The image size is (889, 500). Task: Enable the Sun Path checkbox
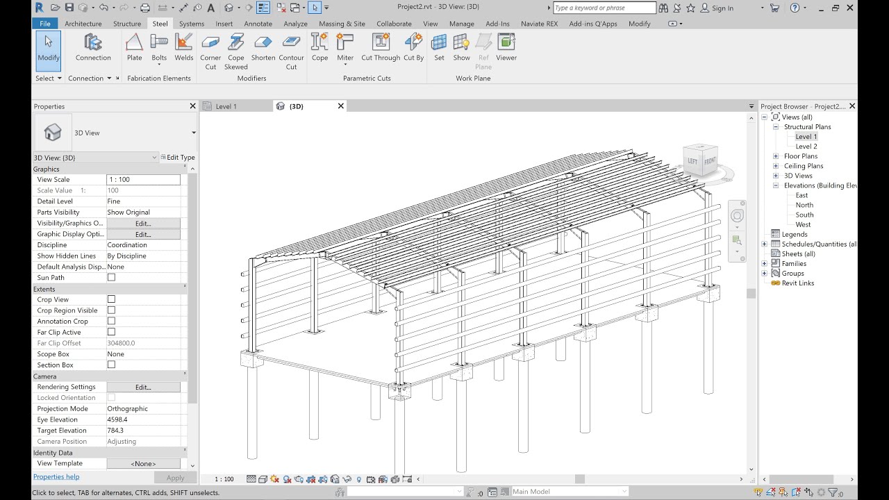[111, 278]
